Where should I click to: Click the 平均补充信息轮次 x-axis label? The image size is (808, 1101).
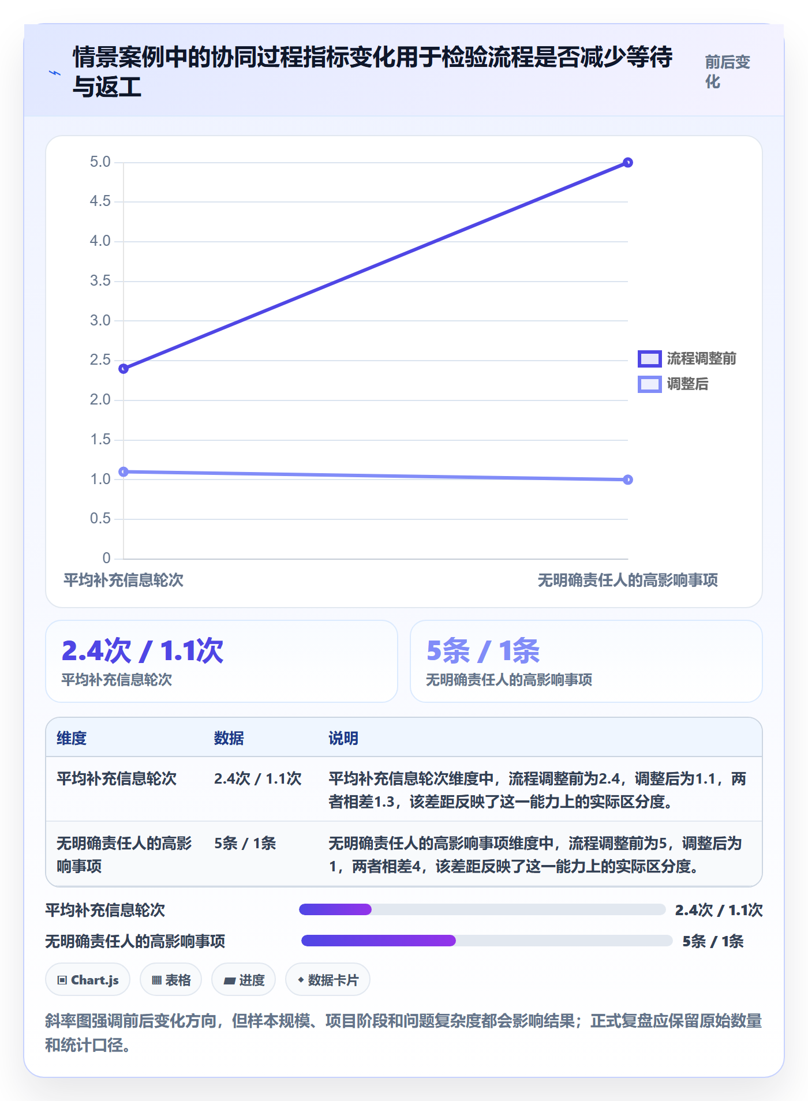[x=124, y=580]
